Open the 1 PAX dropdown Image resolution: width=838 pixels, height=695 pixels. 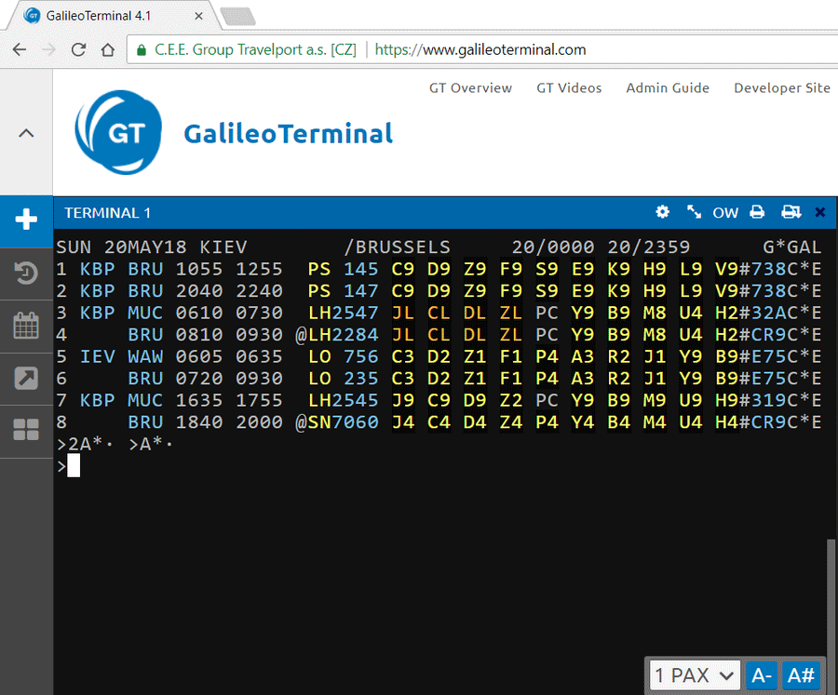[x=695, y=675]
